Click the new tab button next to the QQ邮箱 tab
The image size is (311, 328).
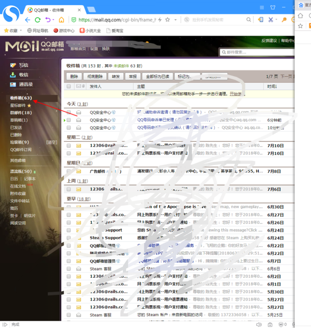pos(91,10)
